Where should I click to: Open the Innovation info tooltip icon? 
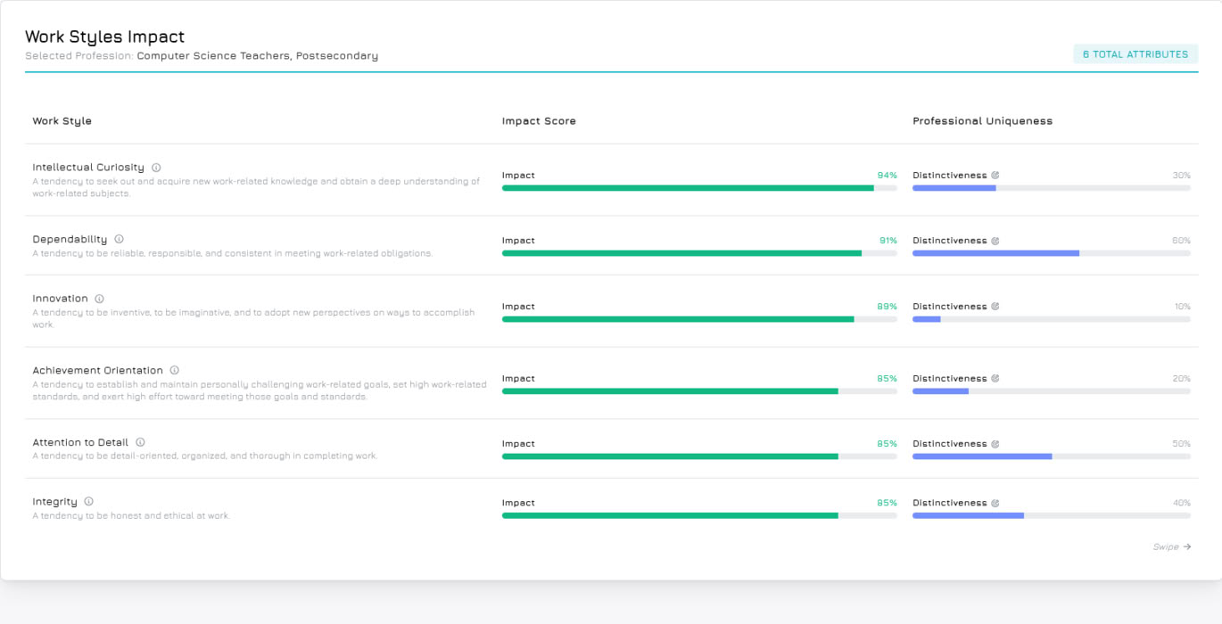pos(99,300)
